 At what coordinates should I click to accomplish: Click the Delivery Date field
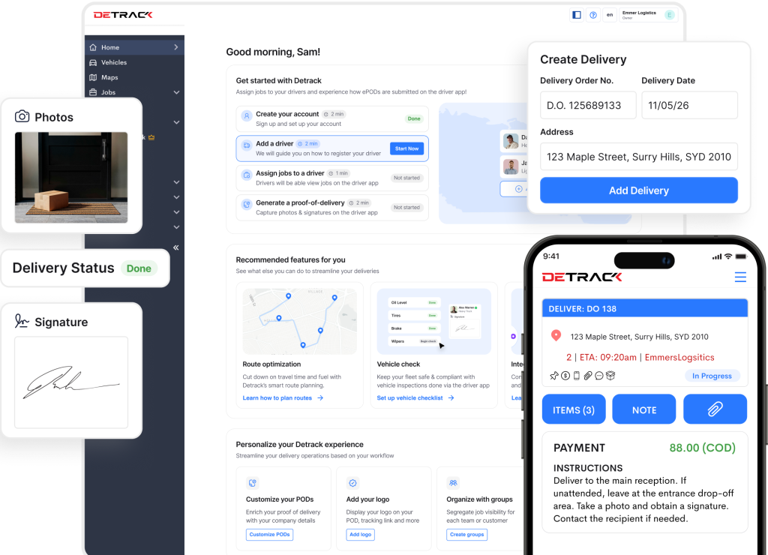[690, 105]
